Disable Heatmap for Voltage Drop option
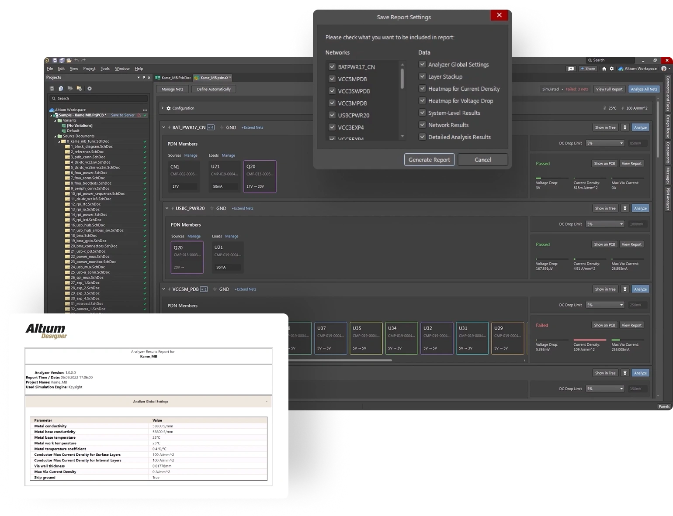Viewport: 673px width, 516px height. [x=422, y=101]
